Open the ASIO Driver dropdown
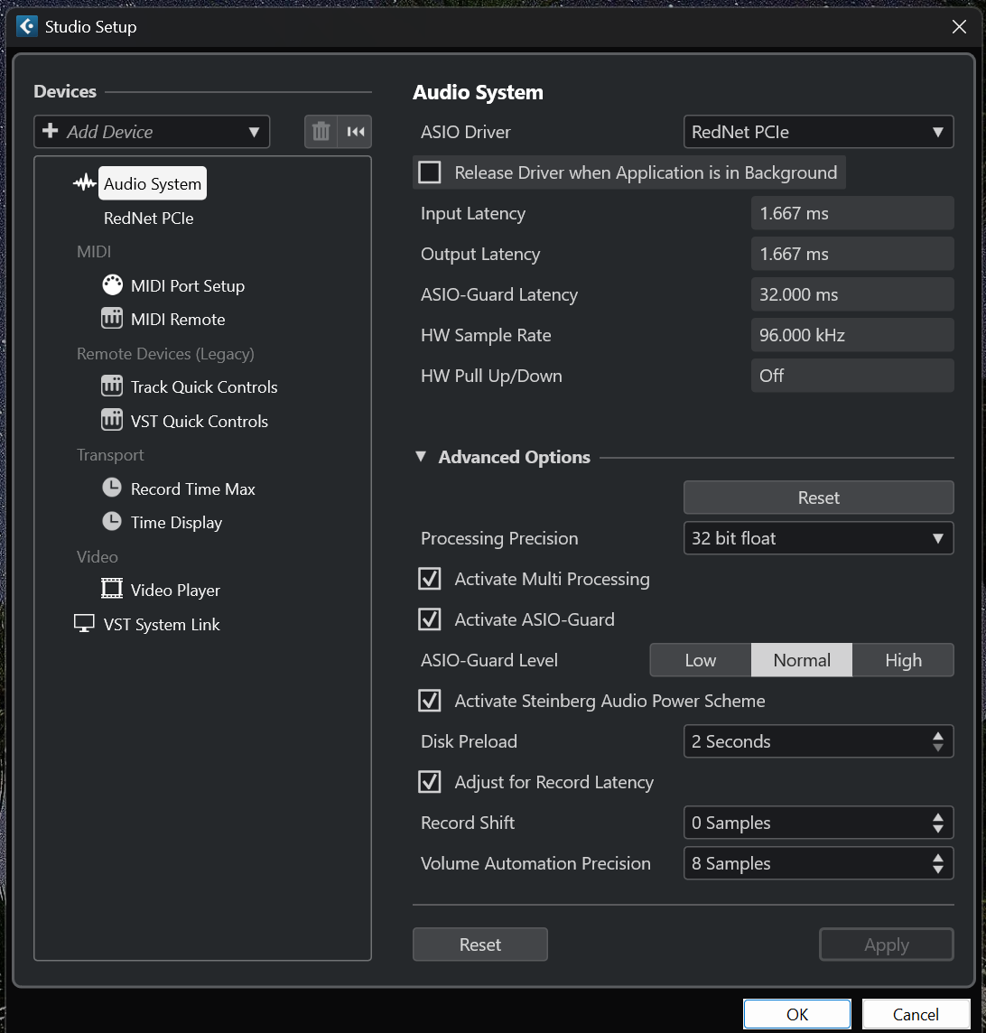The width and height of the screenshot is (986, 1033). (819, 132)
